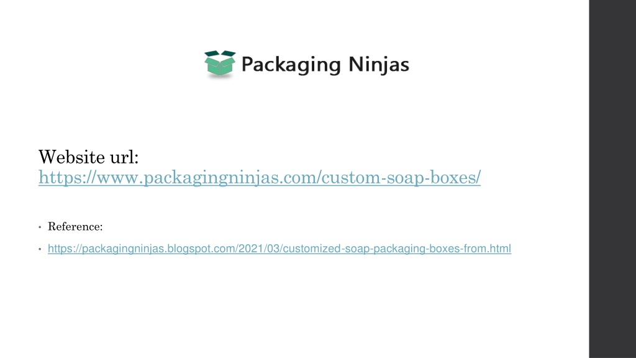Open the packagingninjas.com custom-soap-boxes link

(x=260, y=178)
